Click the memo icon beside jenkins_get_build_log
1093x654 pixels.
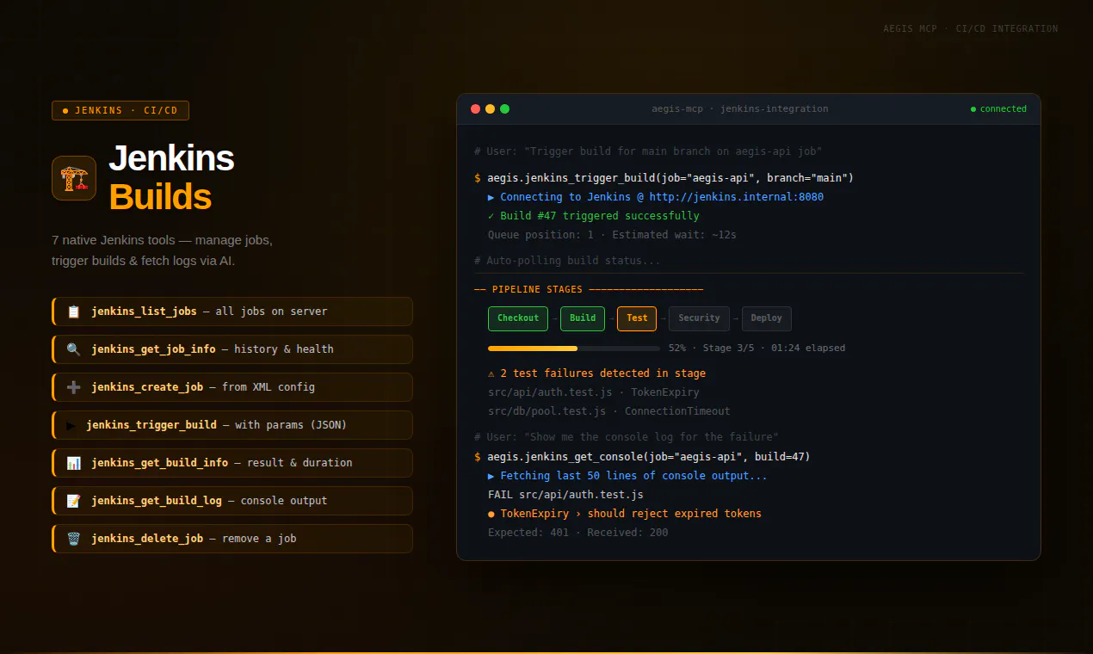pyautogui.click(x=73, y=501)
